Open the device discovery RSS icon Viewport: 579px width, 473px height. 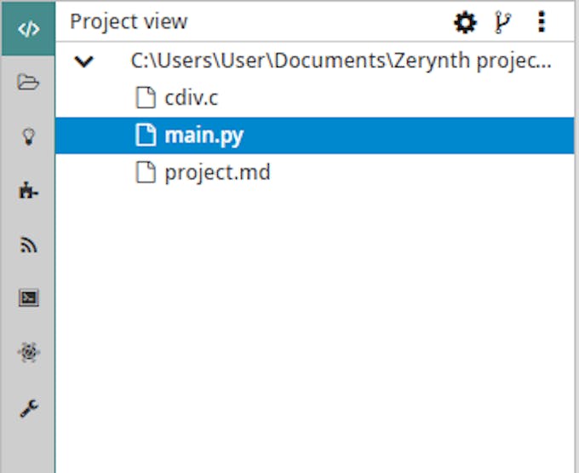point(28,245)
